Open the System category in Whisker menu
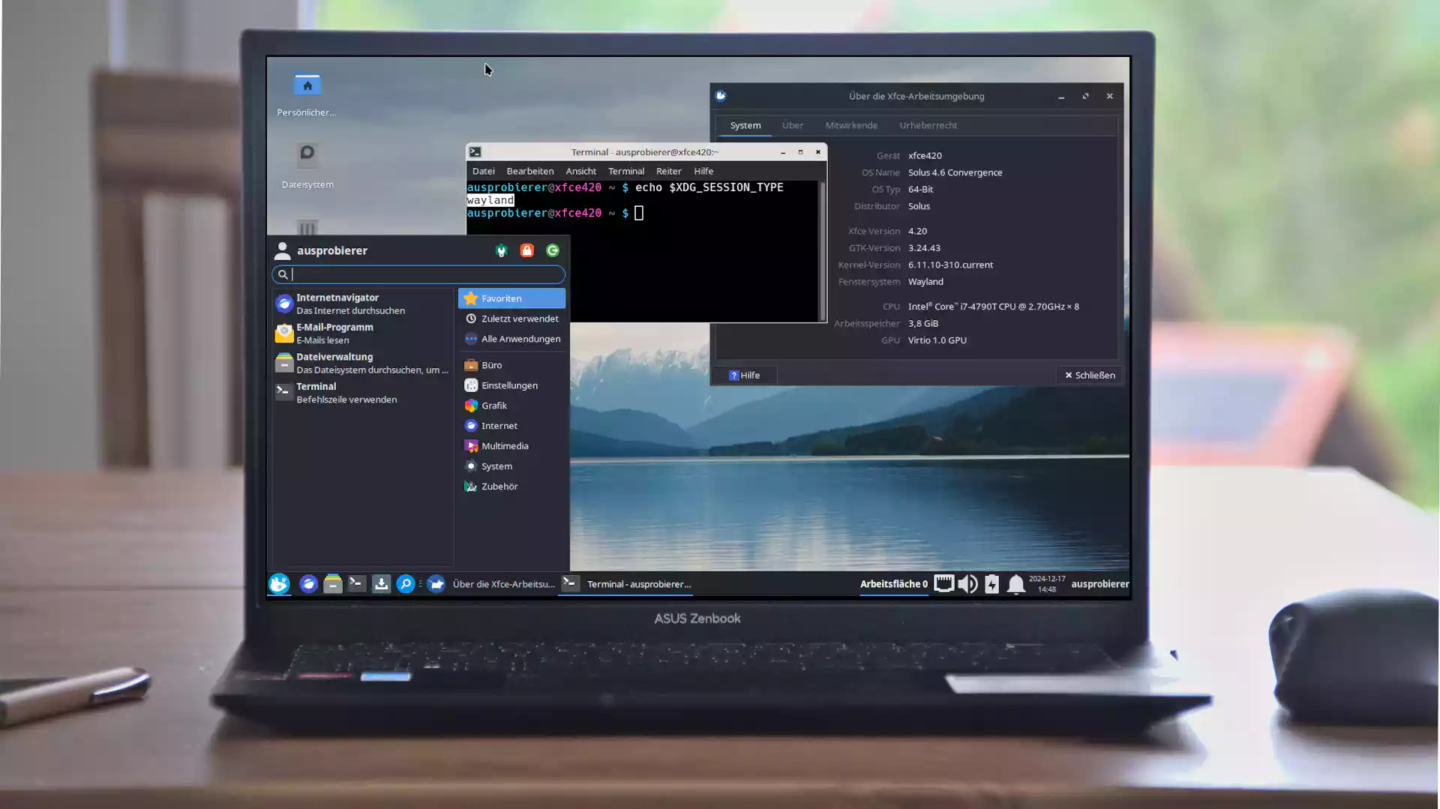The image size is (1440, 809). (511, 466)
